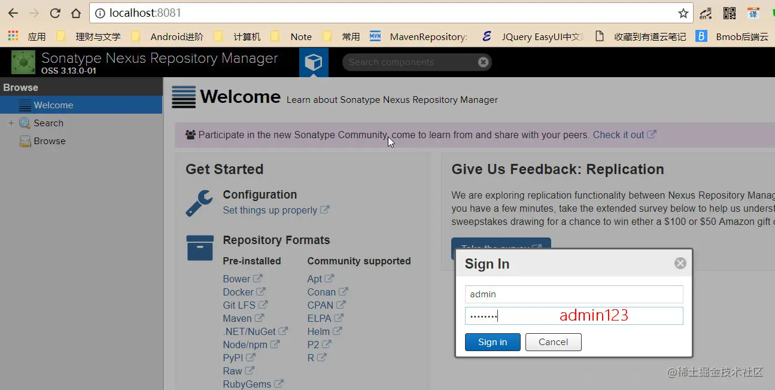
Task: Focus the username field containing admin
Action: coord(574,294)
